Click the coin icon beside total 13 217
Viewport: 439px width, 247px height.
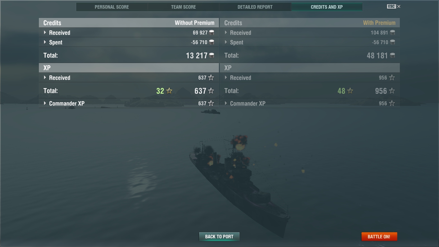click(211, 55)
